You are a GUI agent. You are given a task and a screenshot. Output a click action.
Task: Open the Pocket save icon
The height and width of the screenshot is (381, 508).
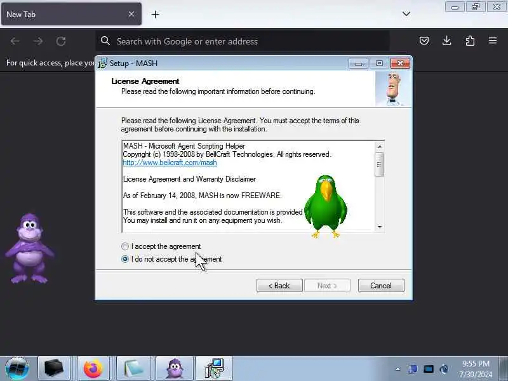pos(424,41)
